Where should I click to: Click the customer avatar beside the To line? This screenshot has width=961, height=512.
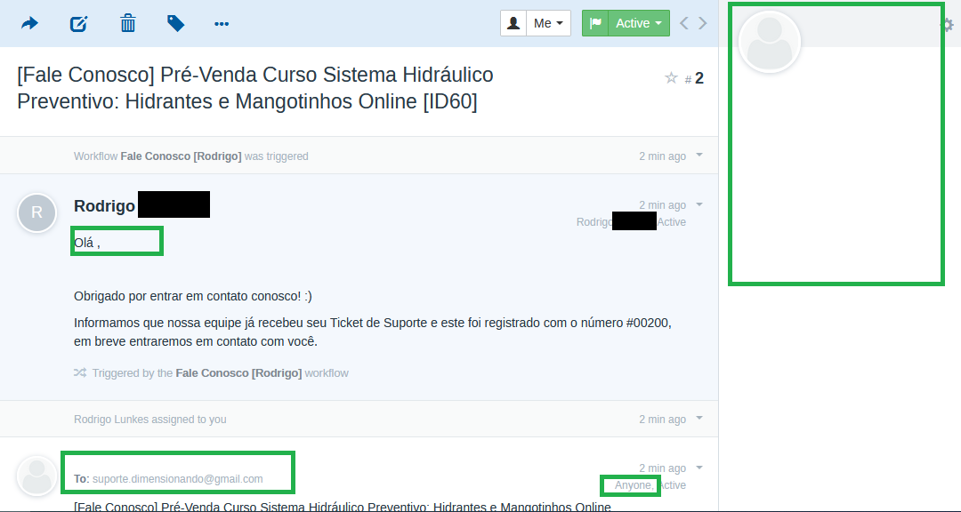36,476
